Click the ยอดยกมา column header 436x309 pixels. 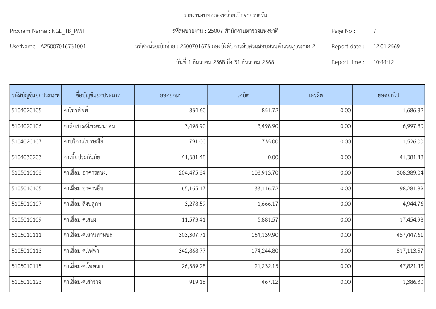171,95
